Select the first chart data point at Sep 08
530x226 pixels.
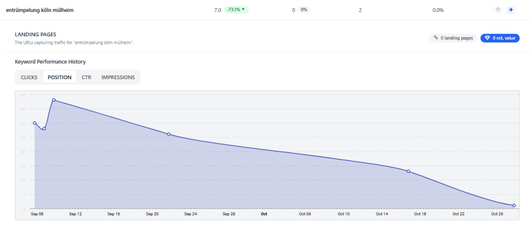(35, 123)
